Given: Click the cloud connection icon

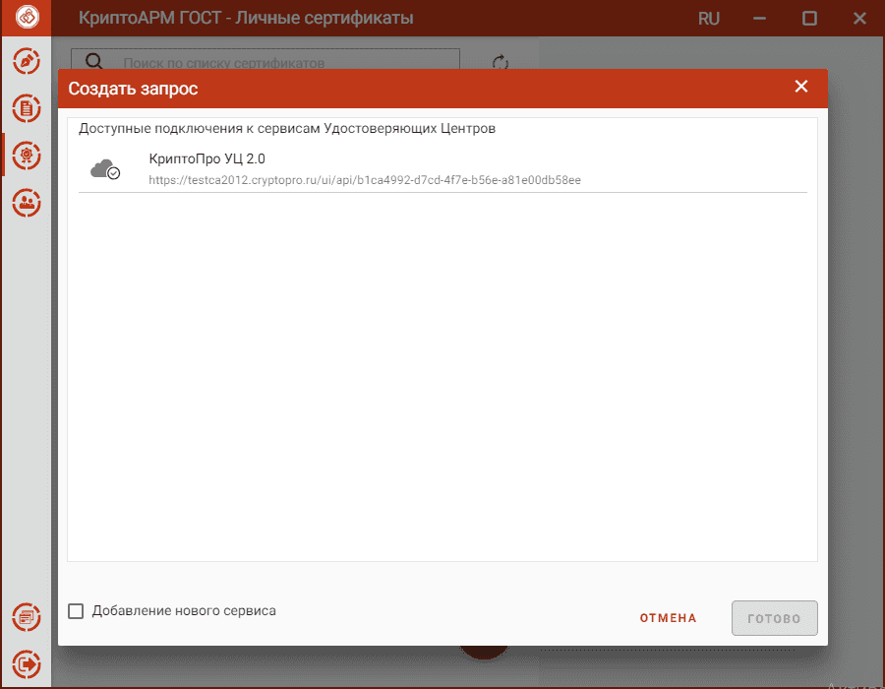Looking at the screenshot, I should pos(105,169).
